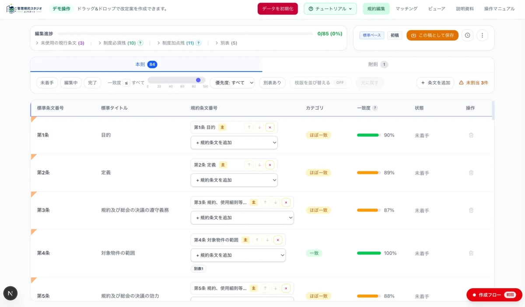
Task: Open help icon next to 制度加点残
Action: pos(198,43)
